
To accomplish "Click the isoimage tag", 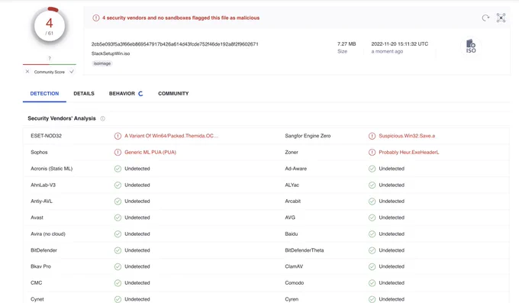I will (102, 63).
